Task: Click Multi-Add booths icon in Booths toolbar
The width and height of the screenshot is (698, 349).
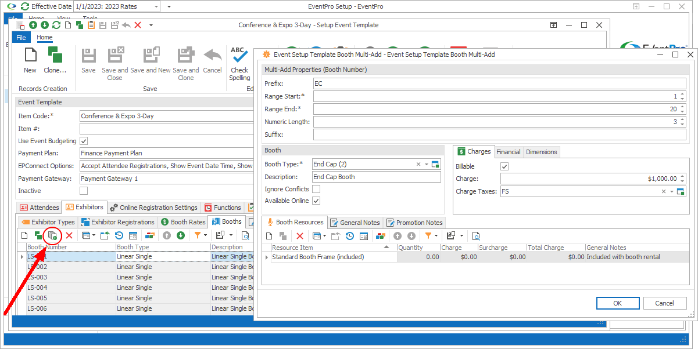Action: 52,235
